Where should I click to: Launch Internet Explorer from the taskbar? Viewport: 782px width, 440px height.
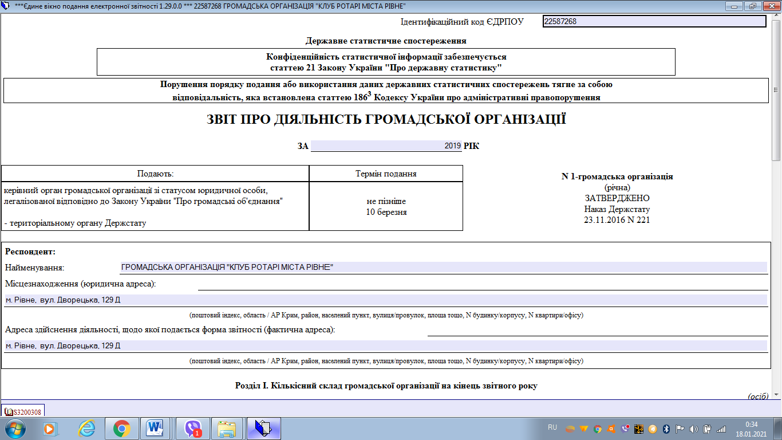coord(86,428)
